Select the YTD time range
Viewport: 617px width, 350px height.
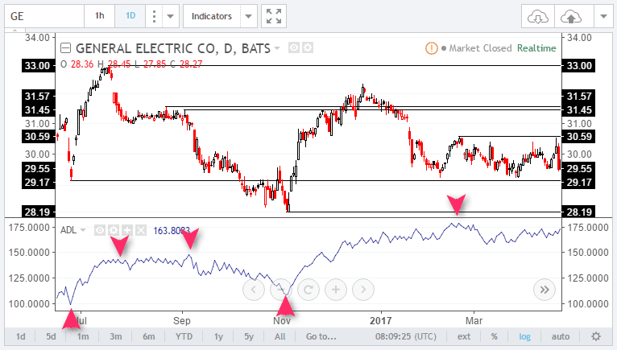(184, 336)
